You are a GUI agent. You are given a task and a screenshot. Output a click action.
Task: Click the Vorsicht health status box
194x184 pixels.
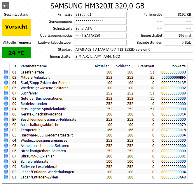click(x=16, y=27)
